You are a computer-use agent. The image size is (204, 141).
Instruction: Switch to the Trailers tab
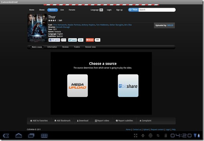pos(77,47)
